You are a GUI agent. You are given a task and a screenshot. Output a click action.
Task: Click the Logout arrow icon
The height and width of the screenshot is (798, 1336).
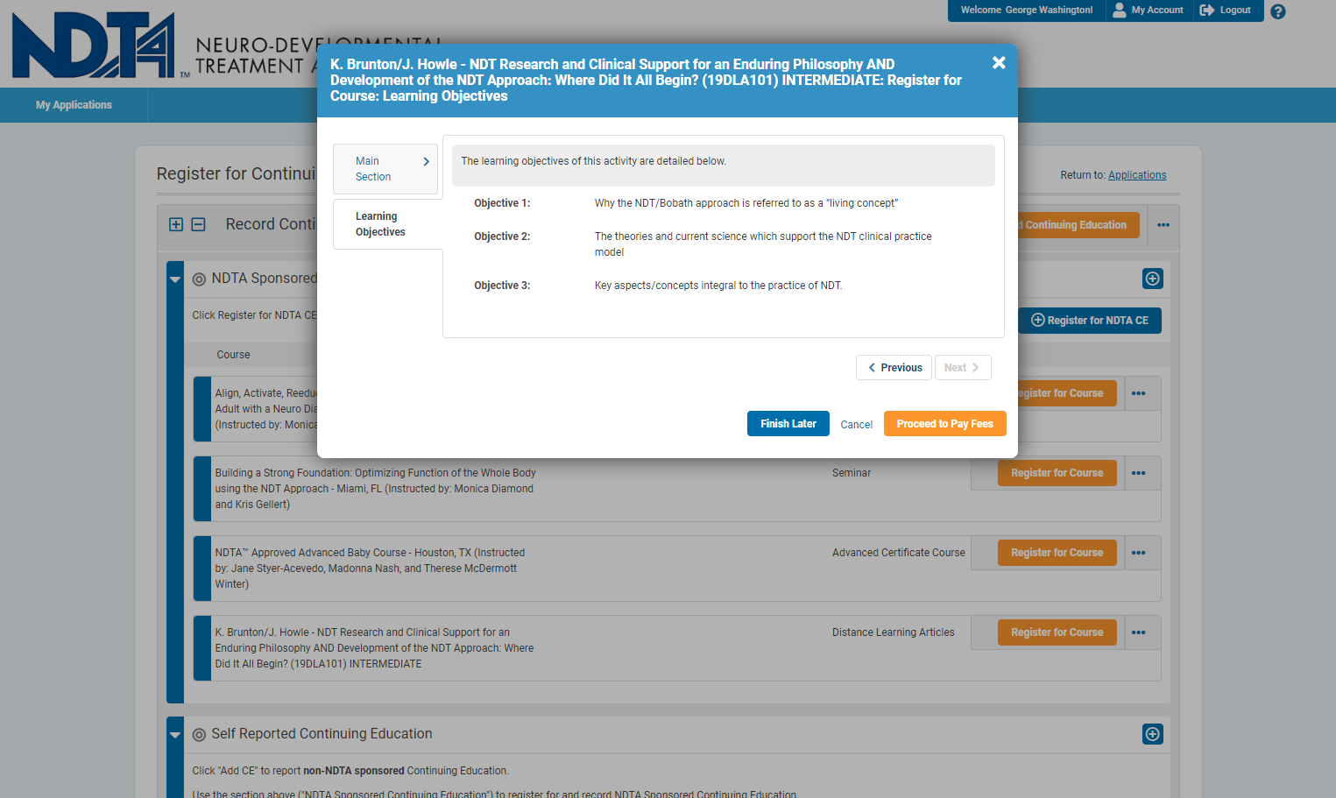[1207, 10]
